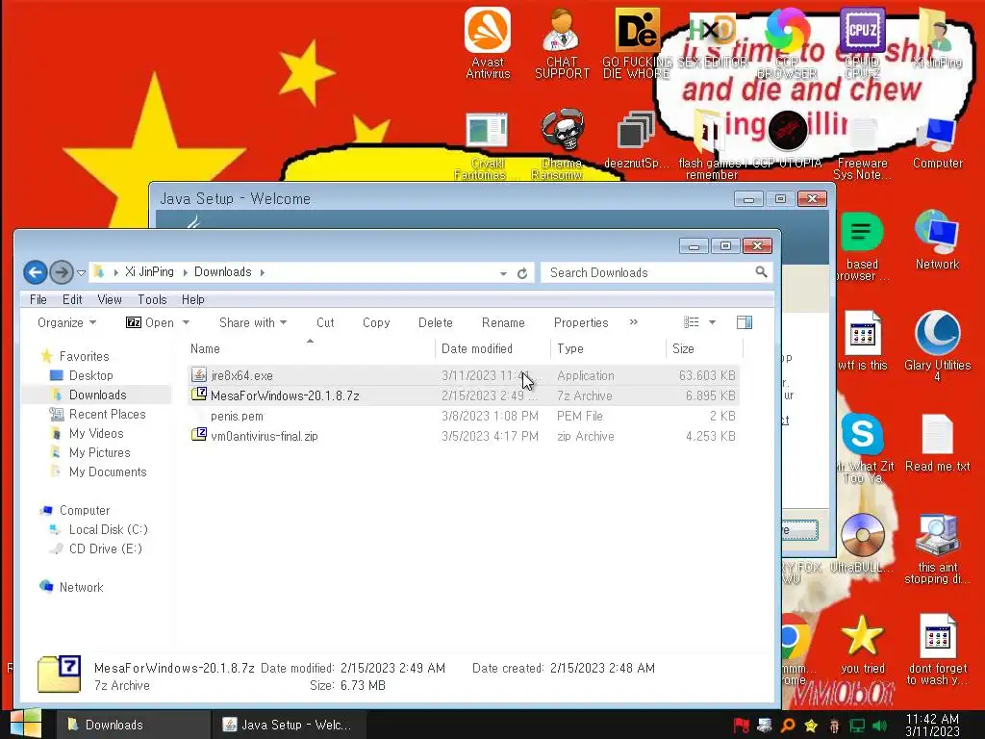Screen dimensions: 985x739
Task: Click the red flag tray icon
Action: click(x=742, y=726)
